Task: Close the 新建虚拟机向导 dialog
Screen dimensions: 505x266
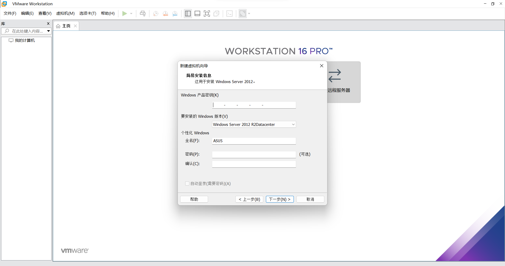Action: [321, 66]
